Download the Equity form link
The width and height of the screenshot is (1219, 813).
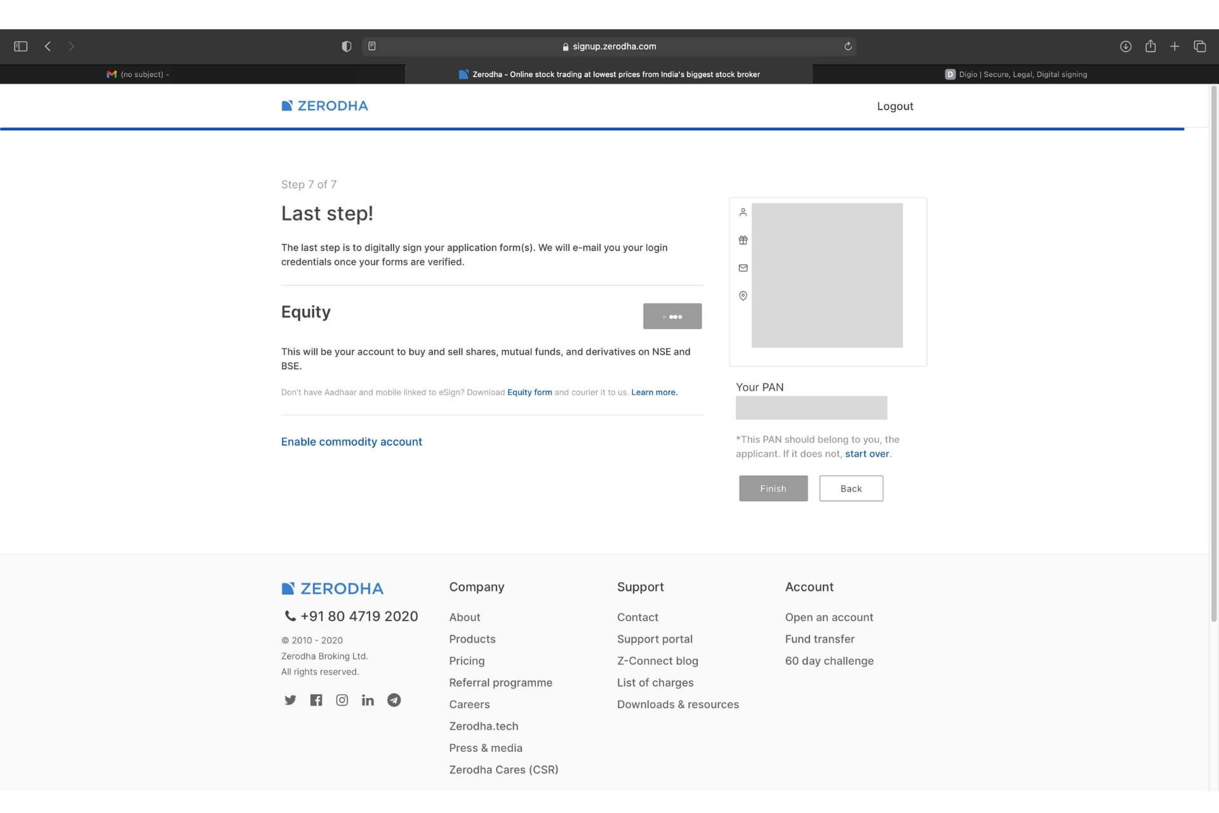pyautogui.click(x=530, y=393)
